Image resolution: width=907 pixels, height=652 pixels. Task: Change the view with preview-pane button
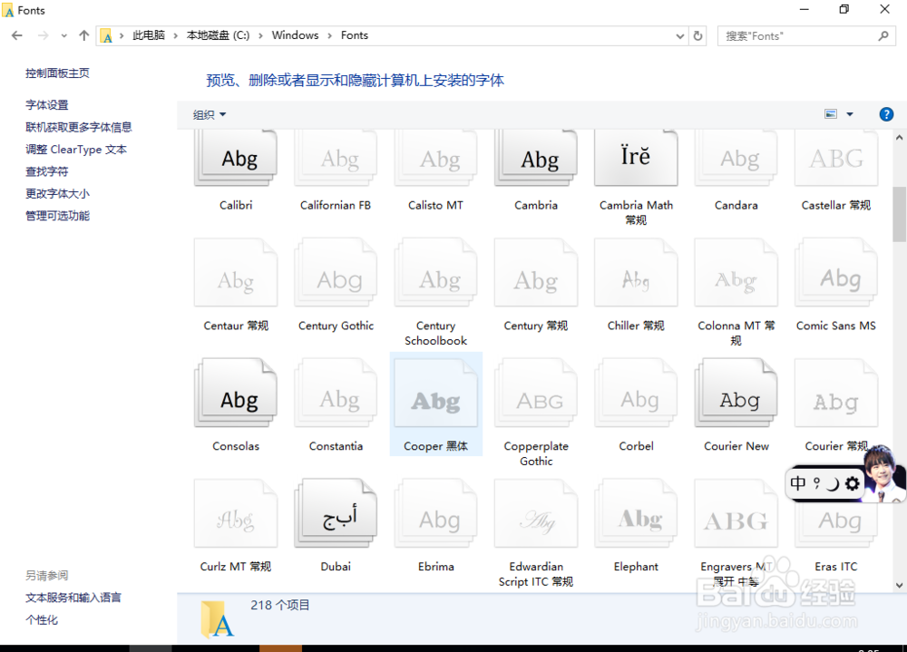coord(831,114)
